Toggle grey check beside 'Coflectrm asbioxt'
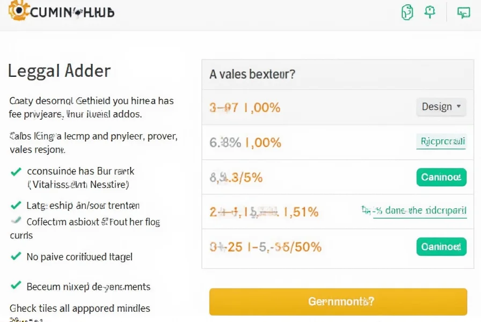The image size is (481, 322). [16, 221]
